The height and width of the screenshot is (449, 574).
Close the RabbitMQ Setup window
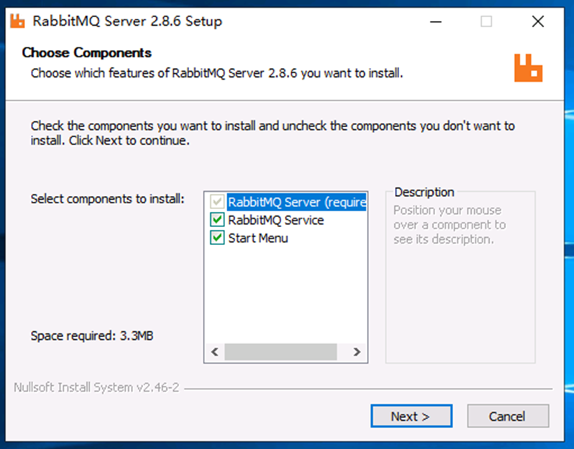[538, 22]
